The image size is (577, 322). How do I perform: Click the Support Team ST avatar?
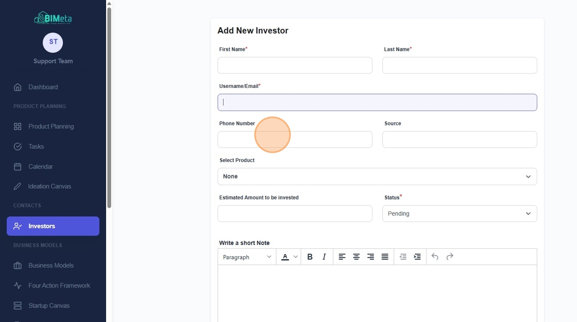pyautogui.click(x=53, y=43)
